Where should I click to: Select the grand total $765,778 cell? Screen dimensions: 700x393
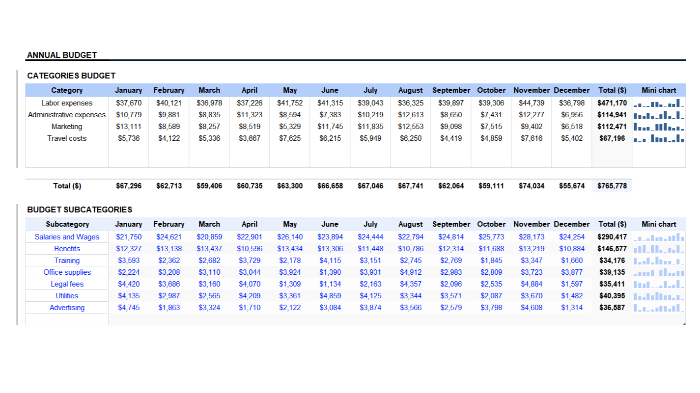point(612,186)
